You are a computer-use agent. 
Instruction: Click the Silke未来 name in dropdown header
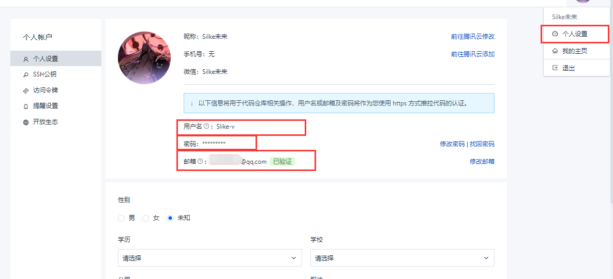[564, 17]
